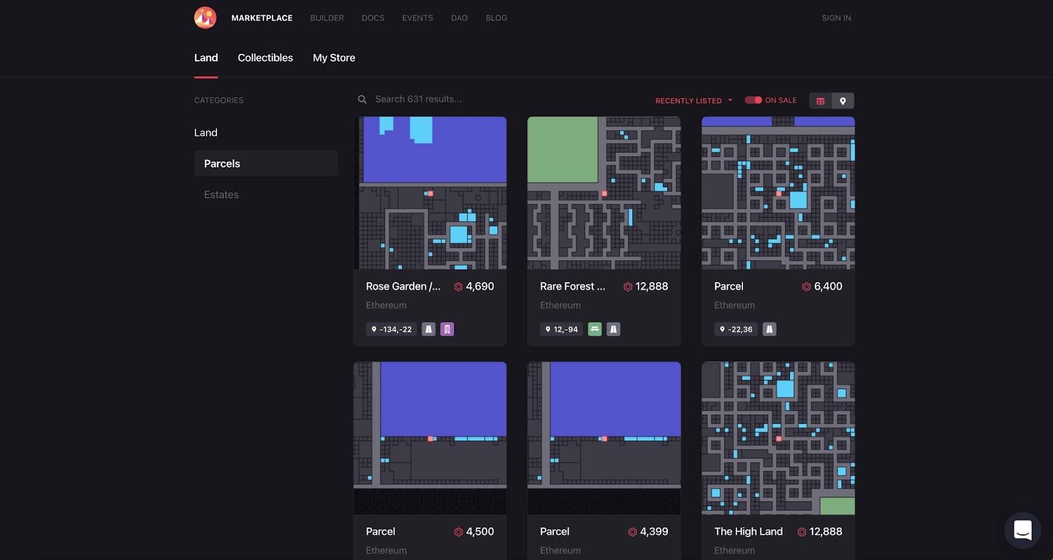The width and height of the screenshot is (1053, 560).
Task: Switch to map view pin icon
Action: [843, 101]
